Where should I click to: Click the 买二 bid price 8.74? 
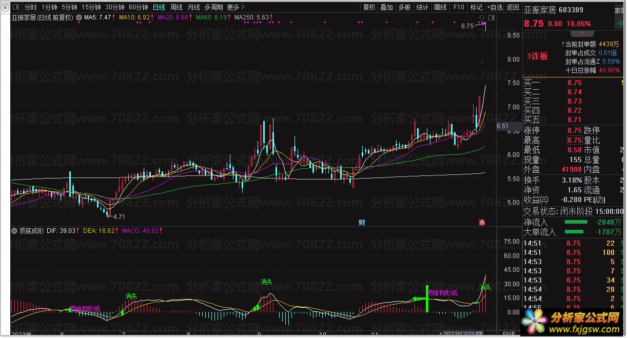click(x=575, y=92)
